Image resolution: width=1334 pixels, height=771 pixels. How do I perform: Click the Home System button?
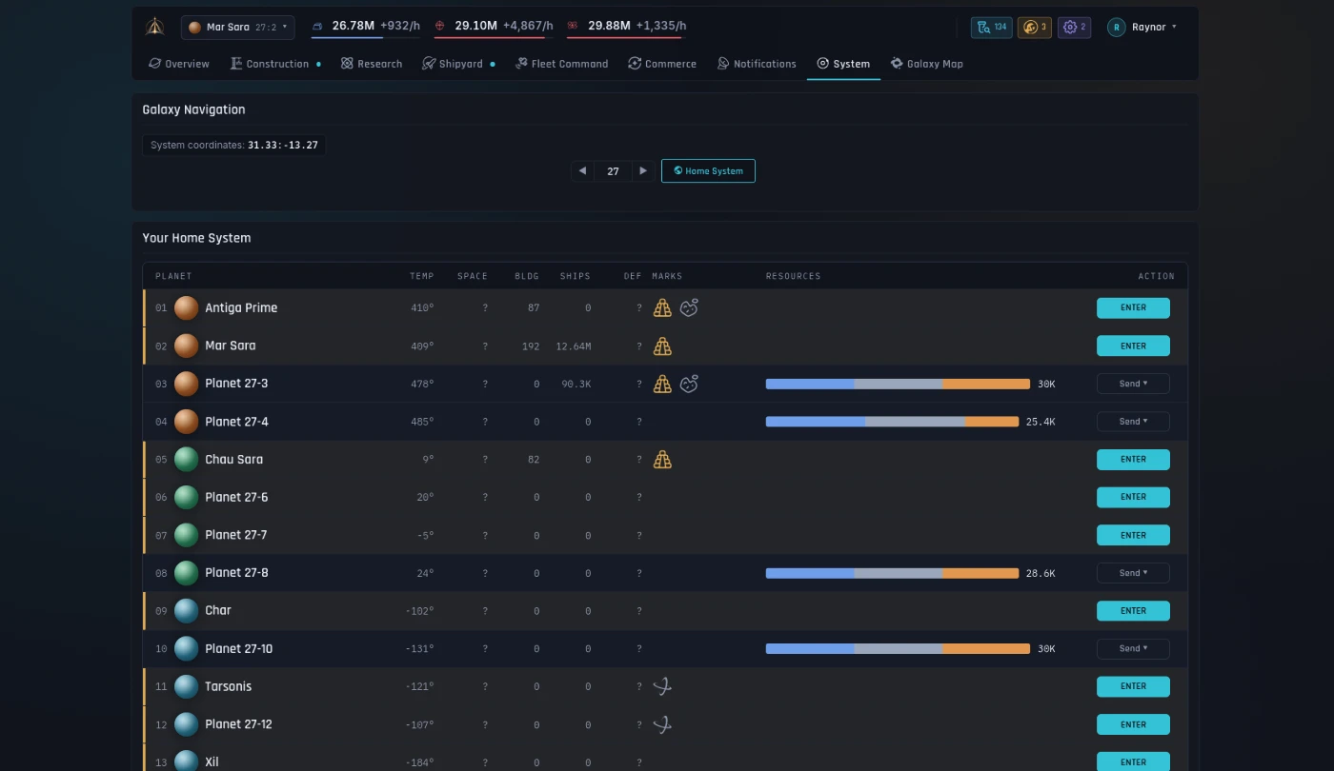pyautogui.click(x=708, y=171)
